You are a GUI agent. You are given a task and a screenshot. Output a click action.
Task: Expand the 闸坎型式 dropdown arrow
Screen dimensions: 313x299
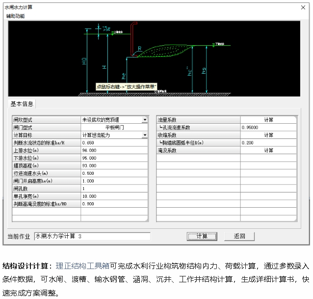tap(145, 120)
